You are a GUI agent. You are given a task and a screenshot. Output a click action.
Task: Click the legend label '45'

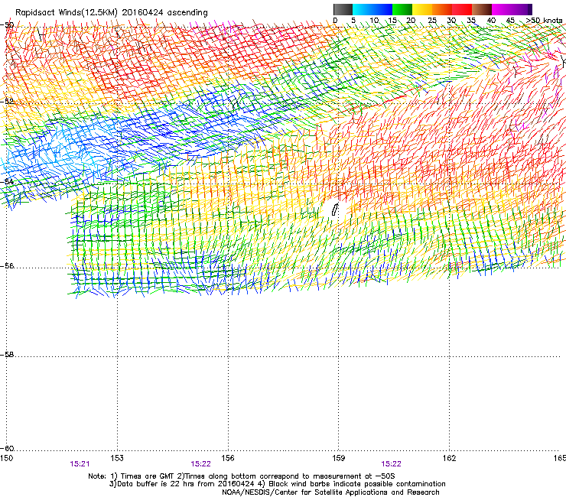point(510,21)
